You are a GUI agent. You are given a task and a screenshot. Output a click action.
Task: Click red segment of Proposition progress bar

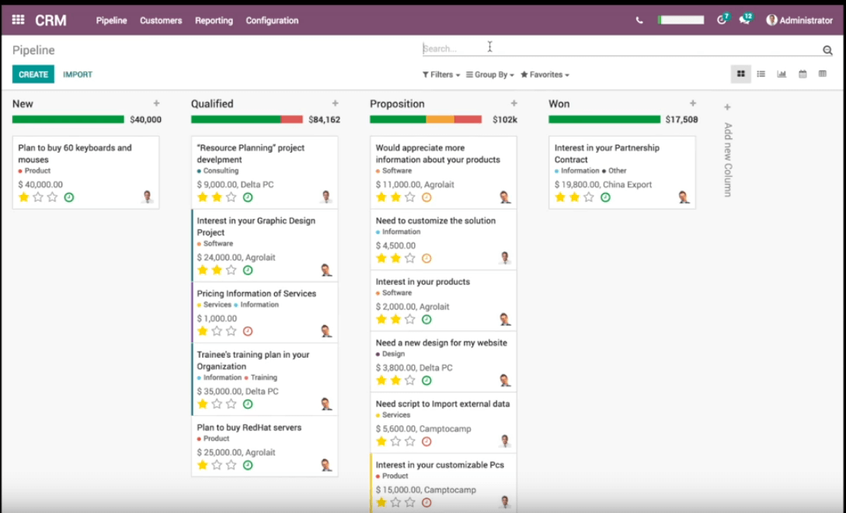point(468,120)
